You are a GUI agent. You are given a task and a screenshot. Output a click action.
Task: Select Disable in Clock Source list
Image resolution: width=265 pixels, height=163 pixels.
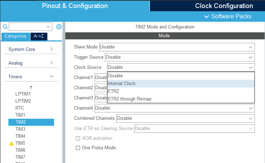pyautogui.click(x=181, y=76)
